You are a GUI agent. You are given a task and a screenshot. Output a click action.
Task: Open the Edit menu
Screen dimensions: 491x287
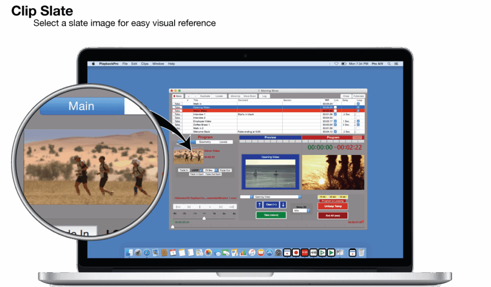tap(134, 64)
